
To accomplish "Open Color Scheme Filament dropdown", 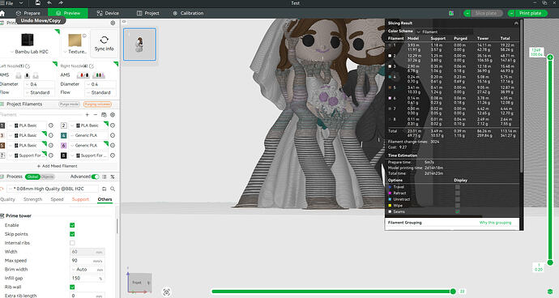I will click(x=445, y=32).
